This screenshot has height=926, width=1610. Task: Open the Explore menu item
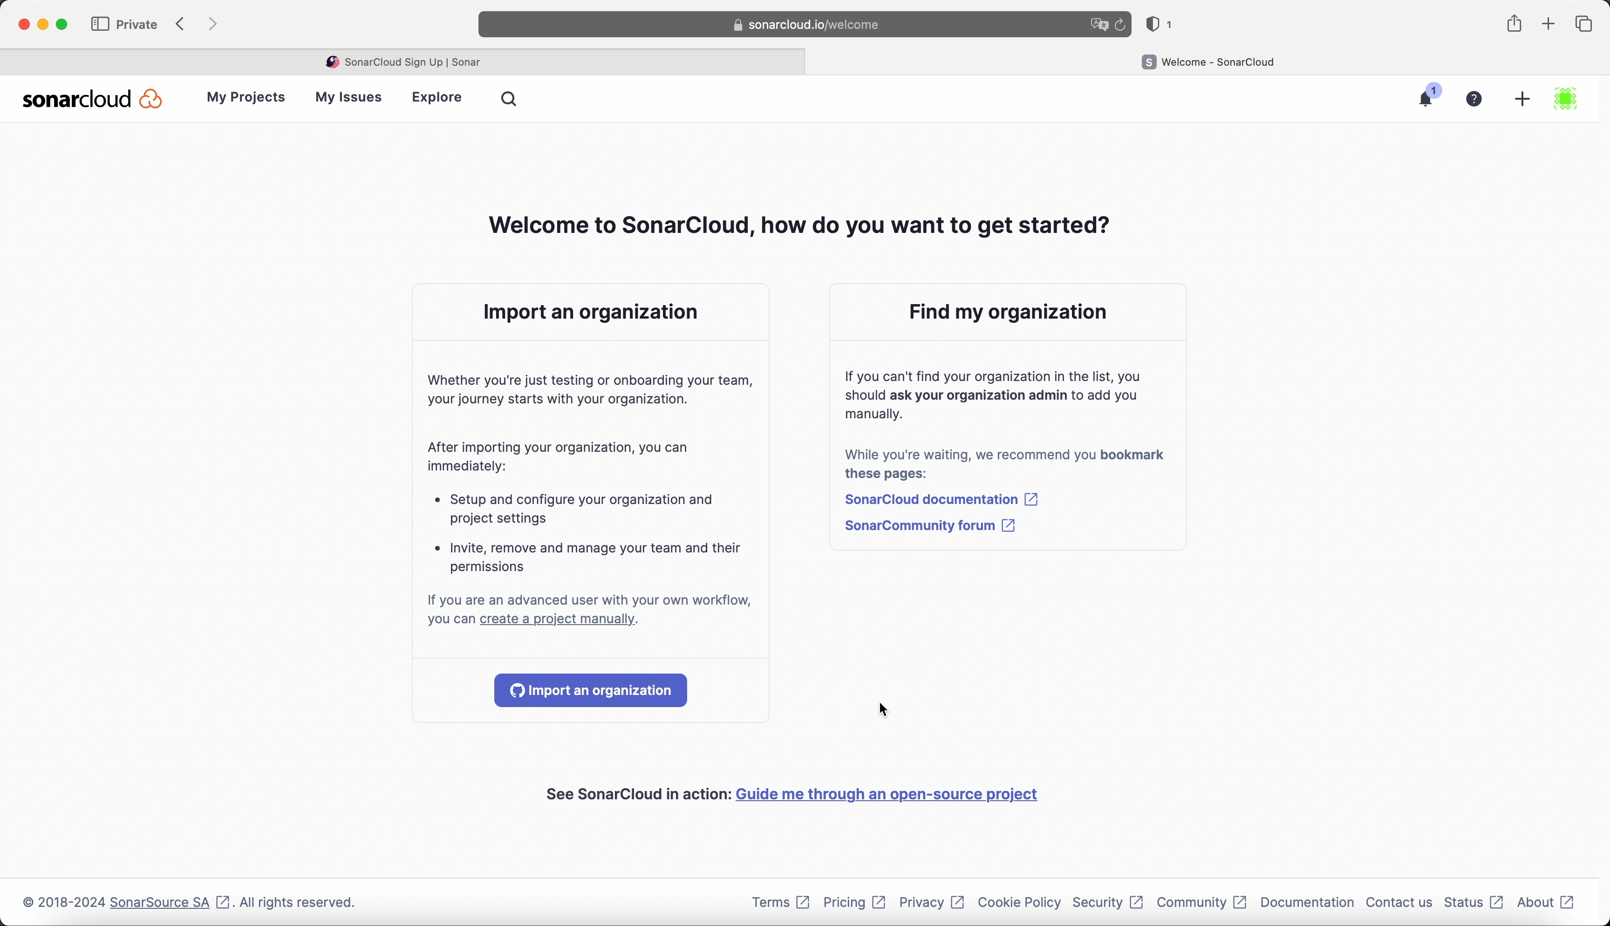(x=437, y=97)
